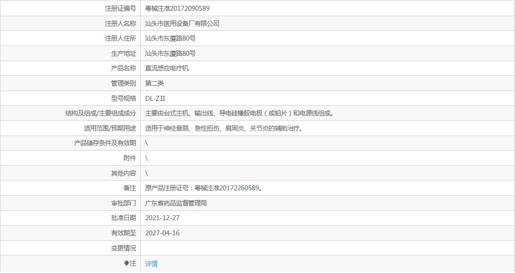The width and height of the screenshot is (515, 273).
Task: Click the 其他内容 label
Action: 123,173
